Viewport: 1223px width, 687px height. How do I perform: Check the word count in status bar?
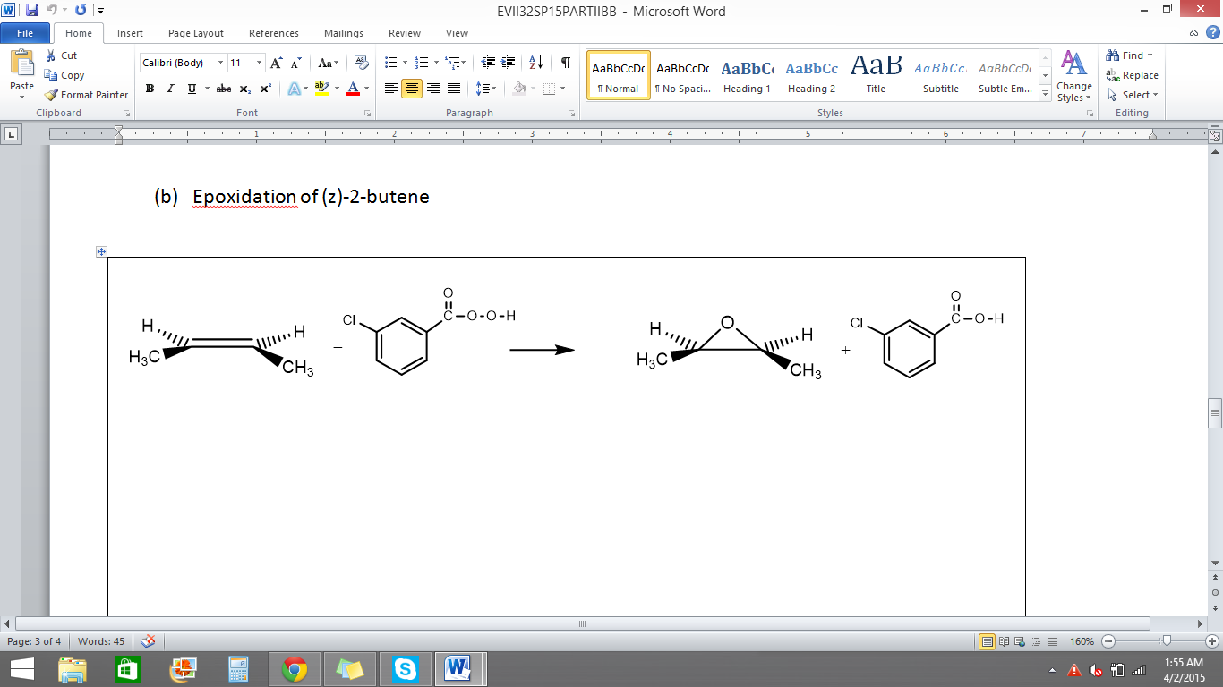pyautogui.click(x=101, y=641)
